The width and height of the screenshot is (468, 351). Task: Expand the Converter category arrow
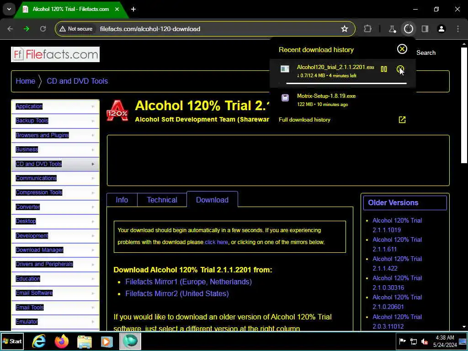point(93,207)
